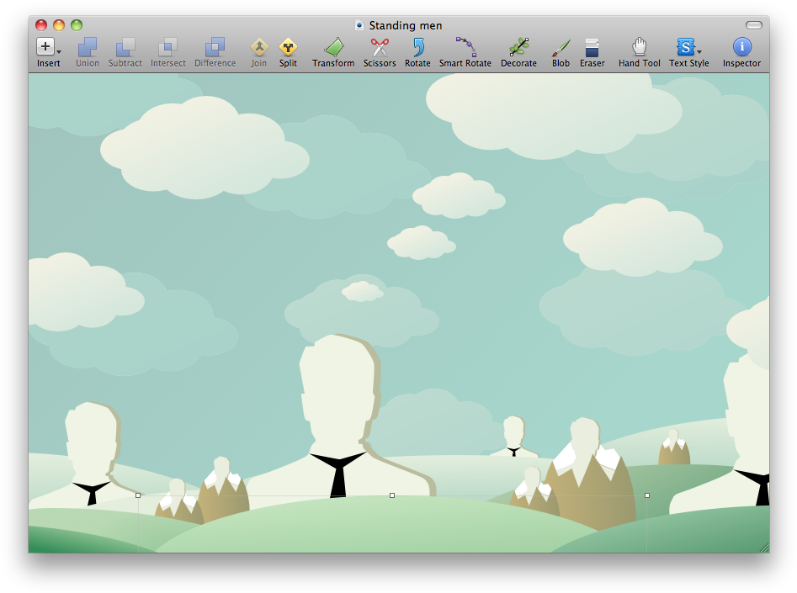Select the Decorate tool
Viewport: 797px width, 593px height.
(x=518, y=53)
